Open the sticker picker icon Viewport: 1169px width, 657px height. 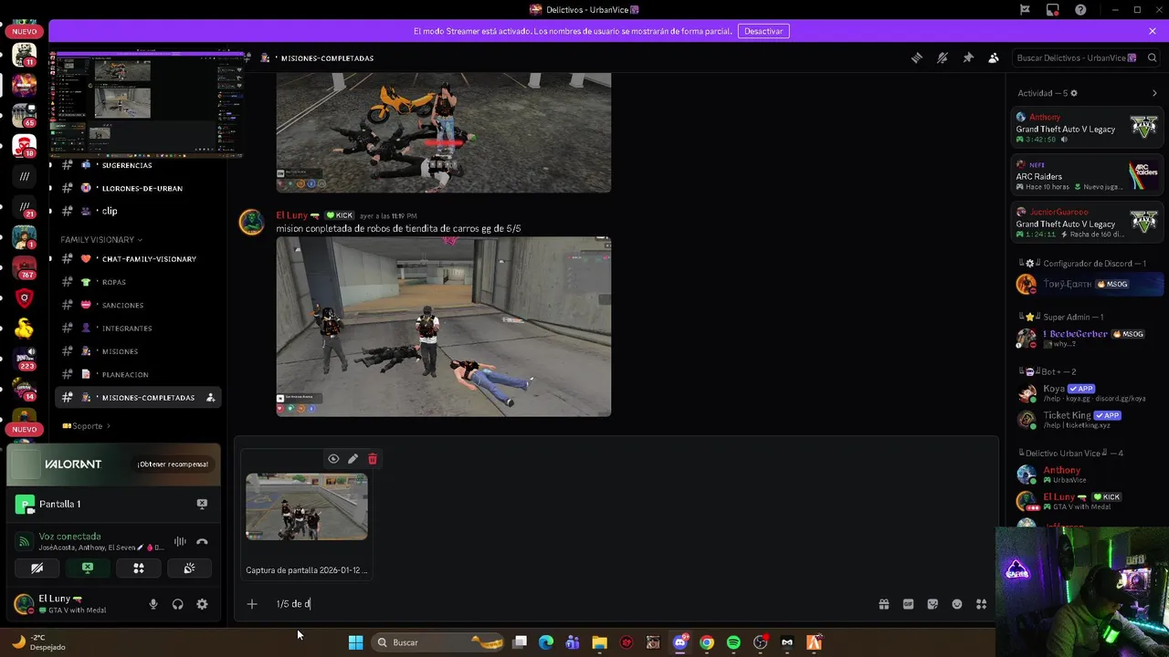pyautogui.click(x=932, y=604)
